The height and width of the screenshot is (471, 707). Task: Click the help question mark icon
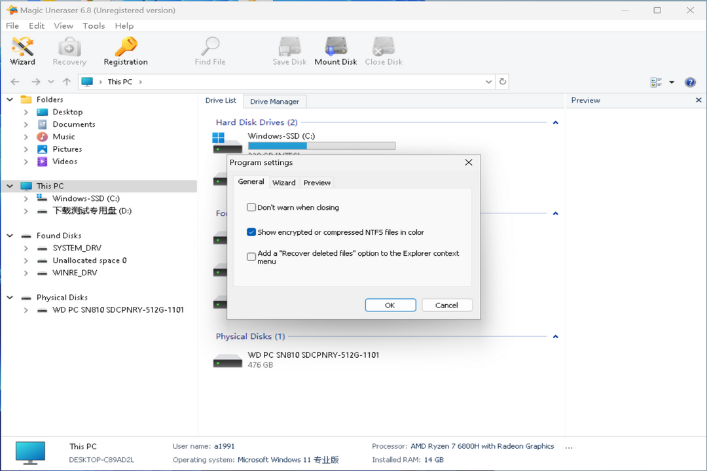pyautogui.click(x=689, y=82)
